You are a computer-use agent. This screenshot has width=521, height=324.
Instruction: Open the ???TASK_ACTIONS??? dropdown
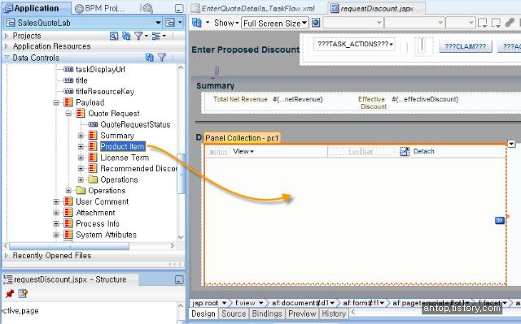tap(355, 44)
